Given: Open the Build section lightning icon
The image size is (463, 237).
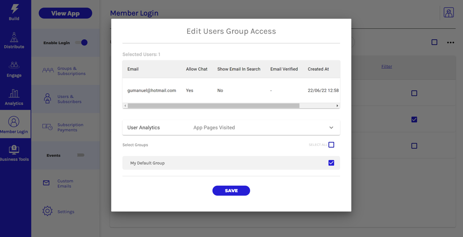Looking at the screenshot, I should click(x=14, y=10).
